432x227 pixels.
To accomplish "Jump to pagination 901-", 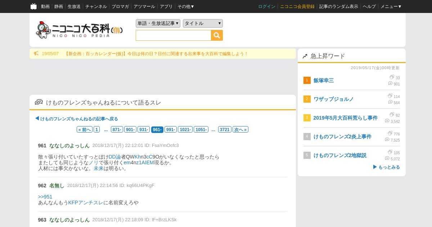I will pyautogui.click(x=130, y=129).
